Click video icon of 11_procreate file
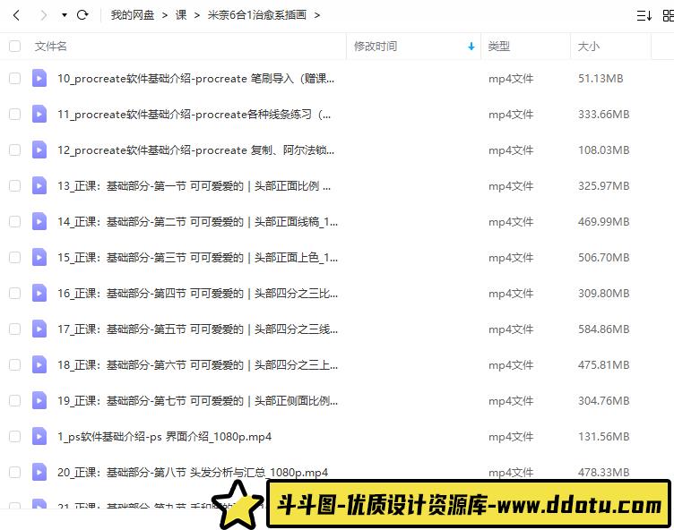The image size is (674, 530). (x=39, y=115)
